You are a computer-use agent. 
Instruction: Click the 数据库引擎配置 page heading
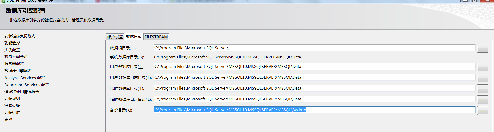coord(26,11)
